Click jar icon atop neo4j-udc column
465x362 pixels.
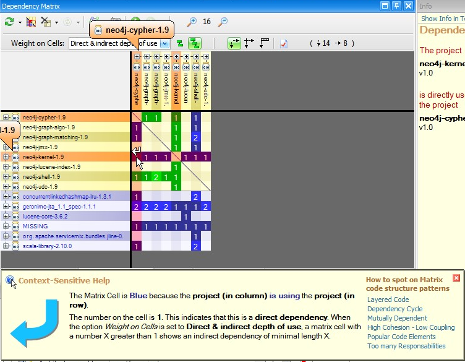pos(206,67)
